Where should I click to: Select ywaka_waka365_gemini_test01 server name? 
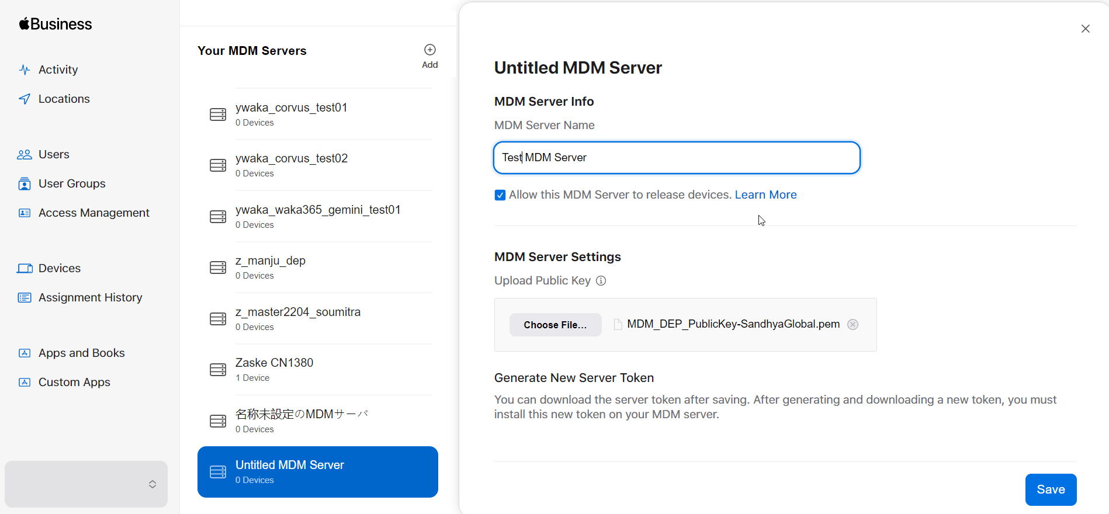[x=318, y=210]
